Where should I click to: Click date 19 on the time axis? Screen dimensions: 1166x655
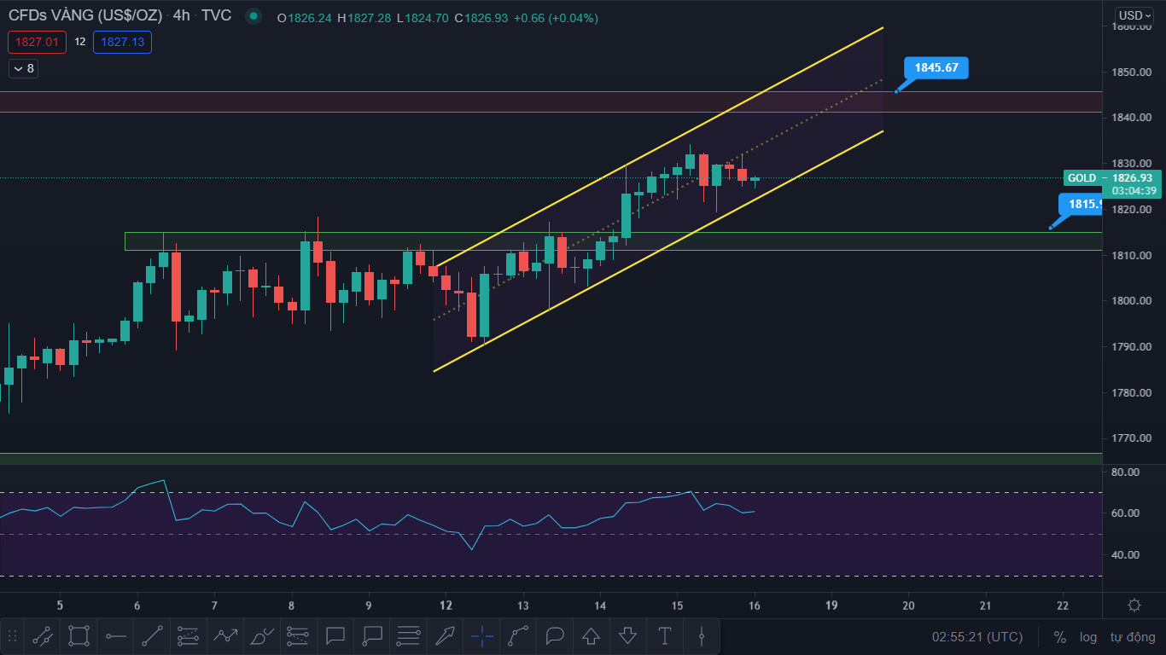(831, 606)
